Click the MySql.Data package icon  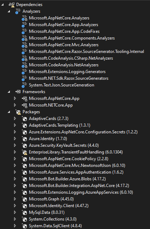[24, 213]
